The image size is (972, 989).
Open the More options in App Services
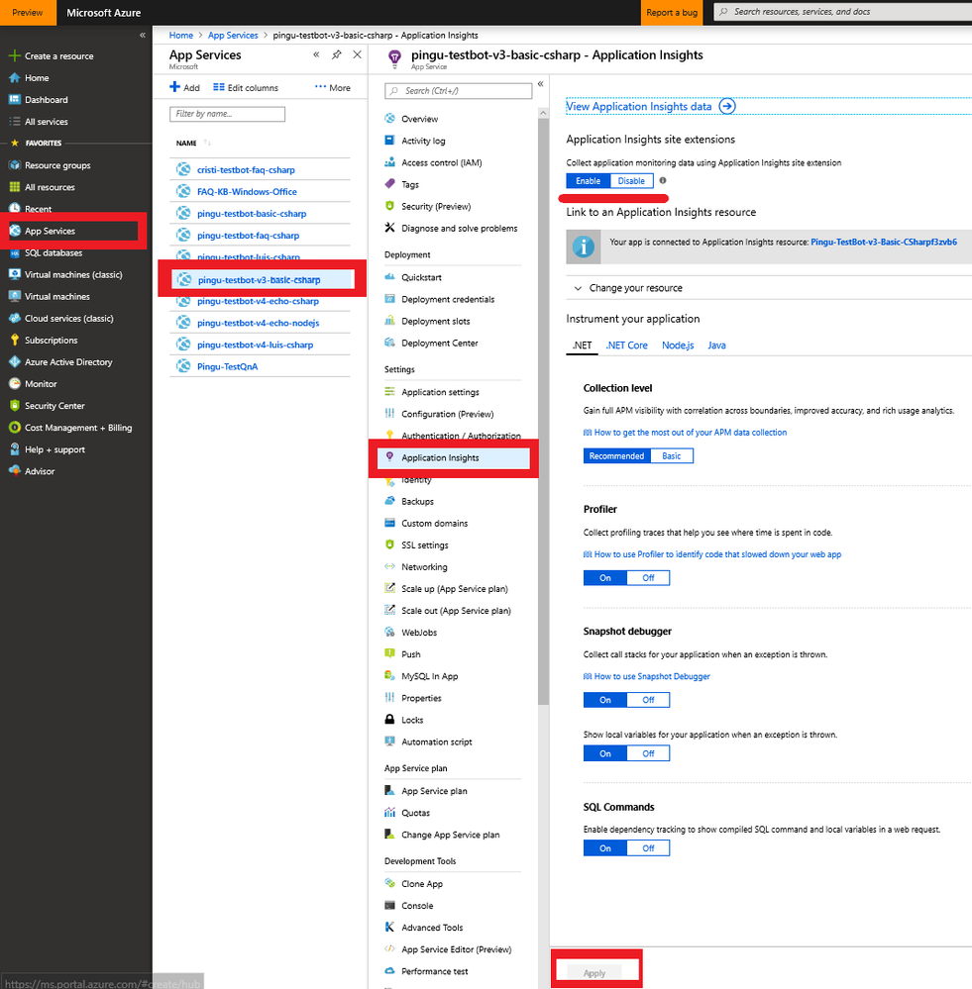(333, 88)
